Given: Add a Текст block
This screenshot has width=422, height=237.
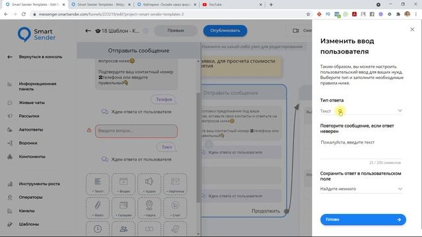Looking at the screenshot, I should [x=98, y=184].
